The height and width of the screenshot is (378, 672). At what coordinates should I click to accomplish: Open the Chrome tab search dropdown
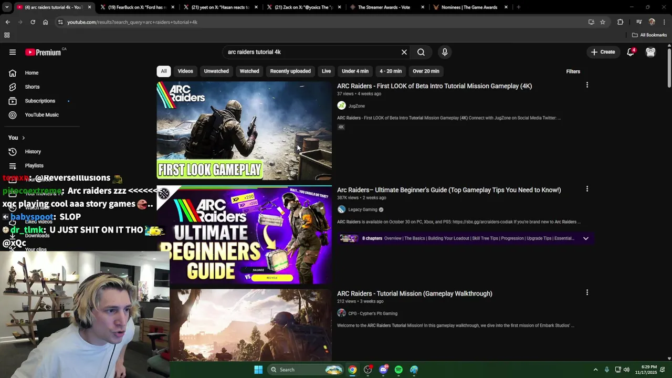[6, 7]
